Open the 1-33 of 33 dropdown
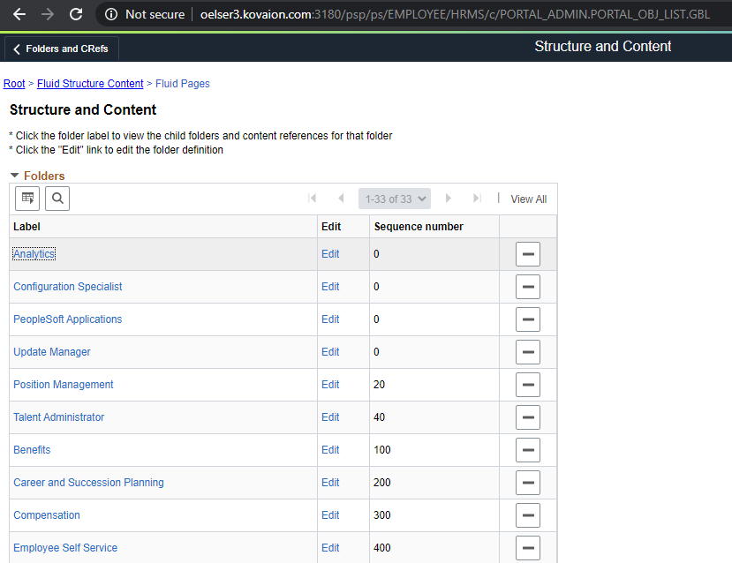Image resolution: width=732 pixels, height=563 pixels. tap(395, 199)
